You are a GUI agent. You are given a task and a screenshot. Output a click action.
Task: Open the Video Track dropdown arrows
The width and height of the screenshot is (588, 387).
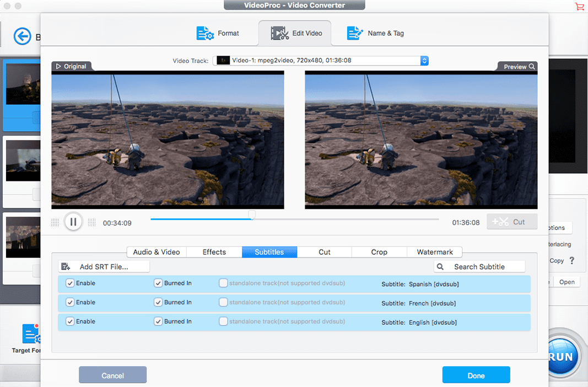coord(424,61)
